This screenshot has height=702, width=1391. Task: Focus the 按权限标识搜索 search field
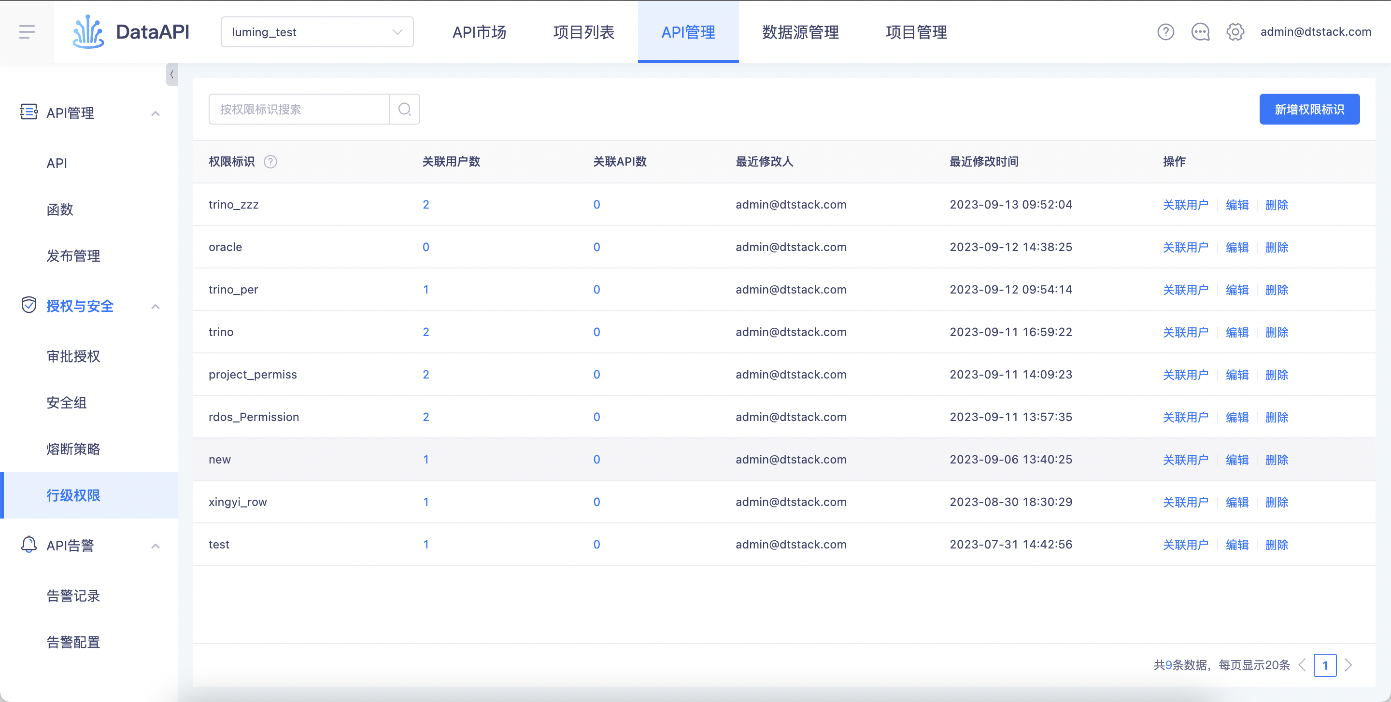coord(299,109)
